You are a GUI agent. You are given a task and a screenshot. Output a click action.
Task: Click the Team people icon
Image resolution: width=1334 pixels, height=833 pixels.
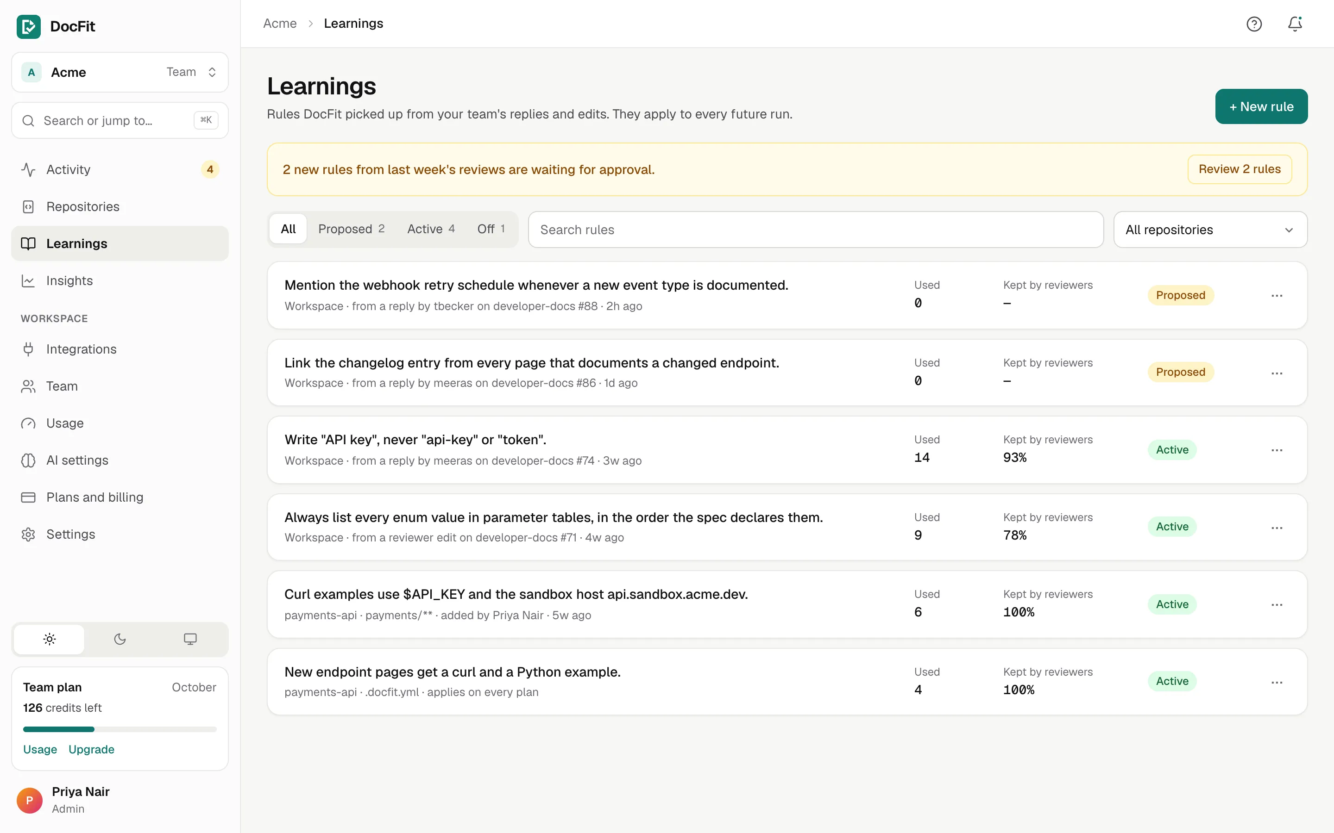pos(28,386)
